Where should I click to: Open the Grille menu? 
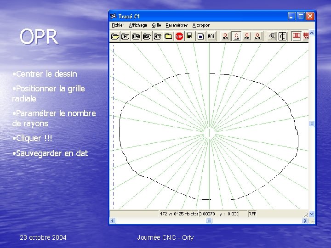tap(156, 25)
